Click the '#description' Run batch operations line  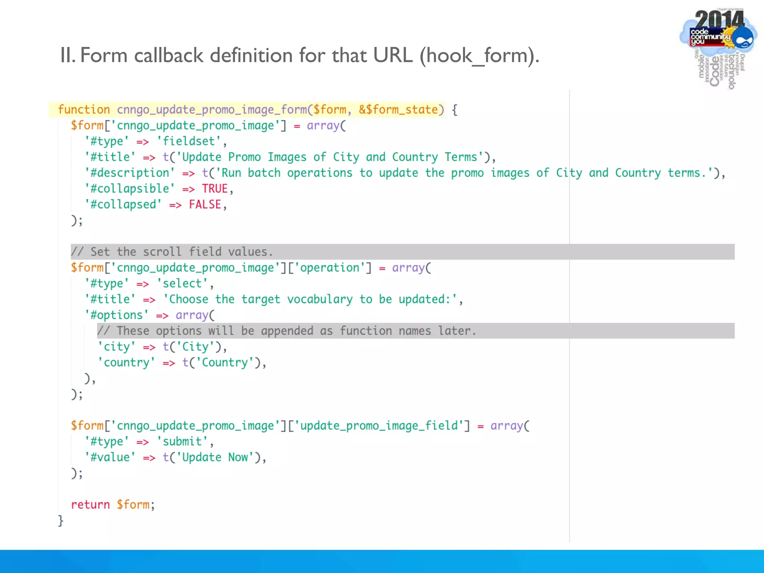405,173
